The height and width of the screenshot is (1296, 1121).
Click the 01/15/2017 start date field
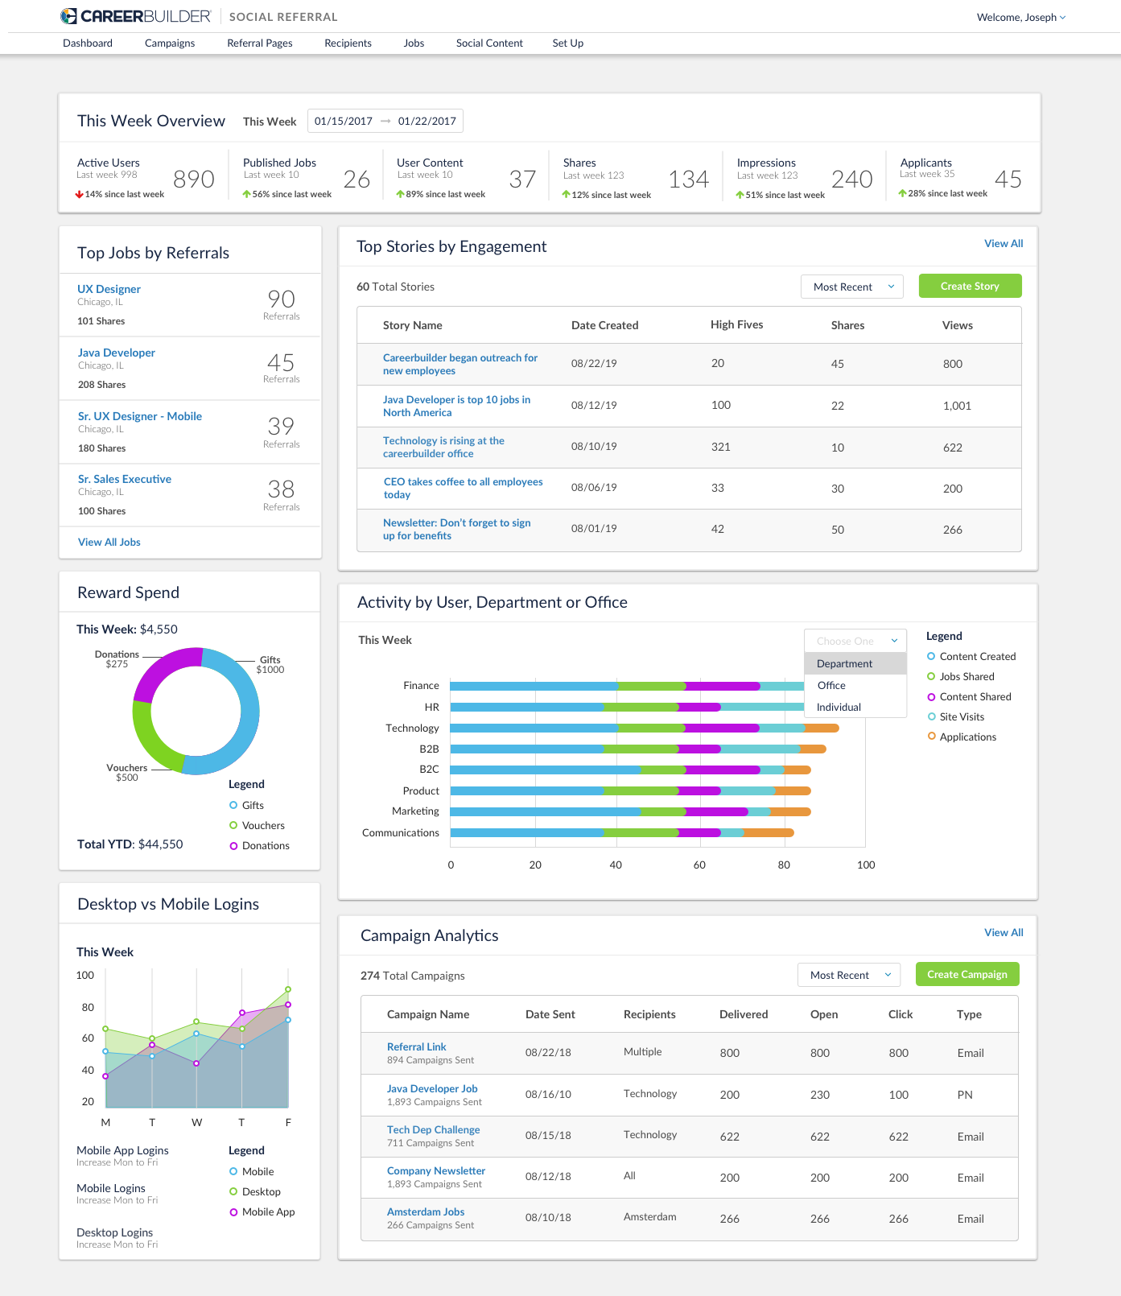pyautogui.click(x=344, y=121)
